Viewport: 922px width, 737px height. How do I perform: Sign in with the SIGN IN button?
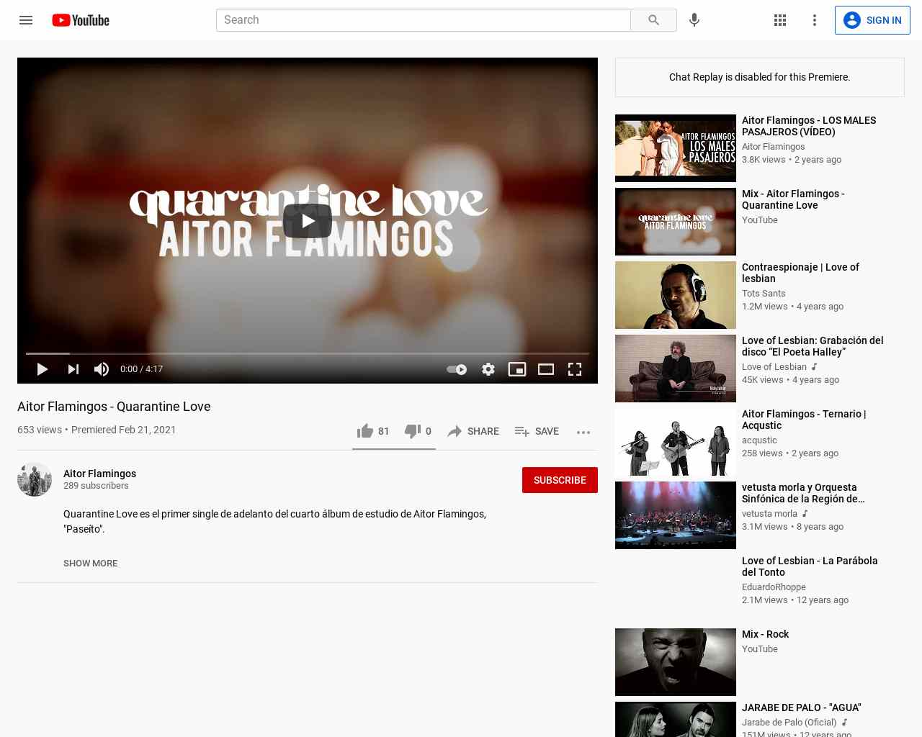point(872,20)
